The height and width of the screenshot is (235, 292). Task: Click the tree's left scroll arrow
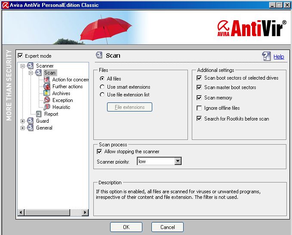click(x=21, y=212)
